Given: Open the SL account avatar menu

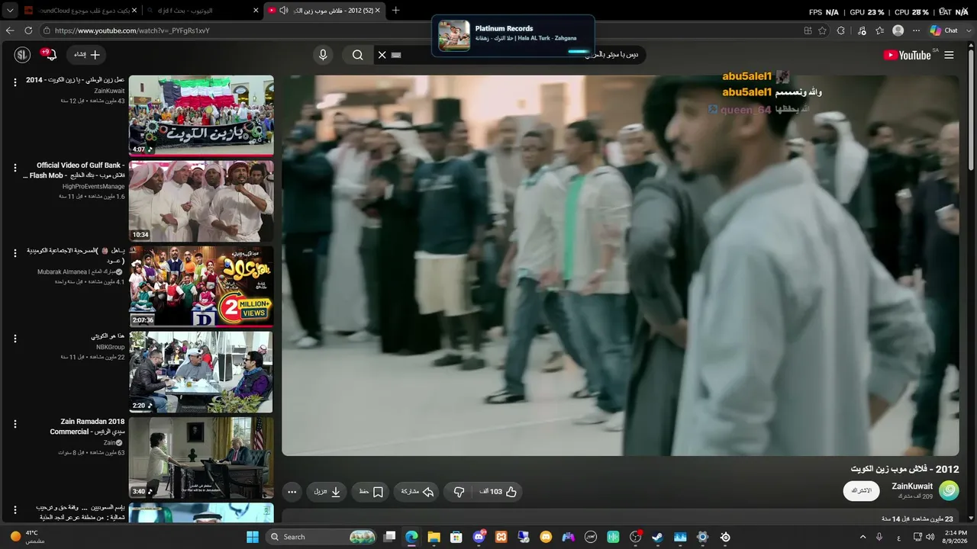Looking at the screenshot, I should pyautogui.click(x=23, y=55).
